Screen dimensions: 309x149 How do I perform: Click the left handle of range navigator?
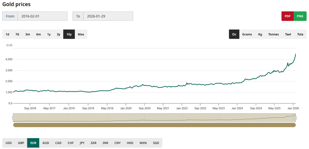click(13, 118)
